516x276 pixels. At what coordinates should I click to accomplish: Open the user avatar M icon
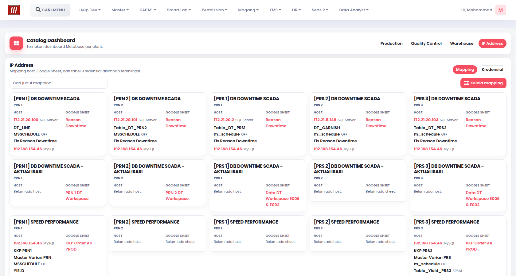point(501,10)
